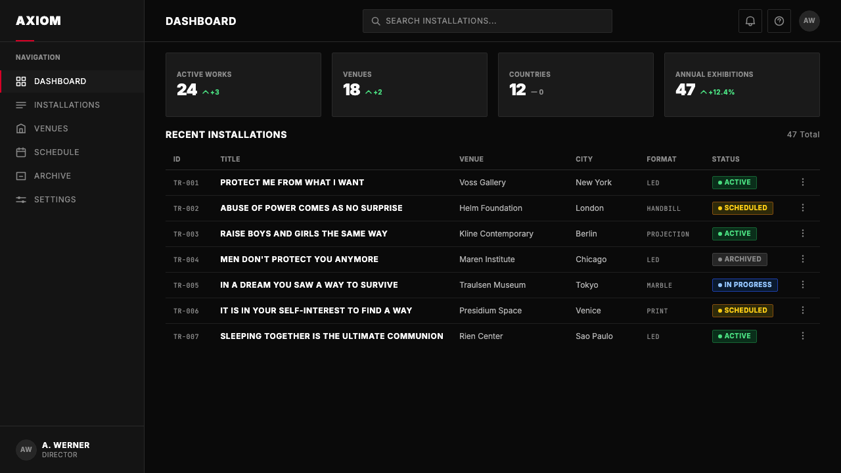Viewport: 841px width, 473px height.
Task: Click the magnifier icon in search bar
Action: tap(376, 21)
